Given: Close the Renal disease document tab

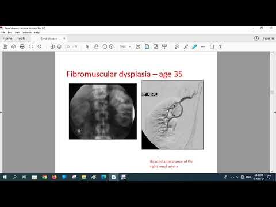Looking at the screenshot, I should 64,39.
